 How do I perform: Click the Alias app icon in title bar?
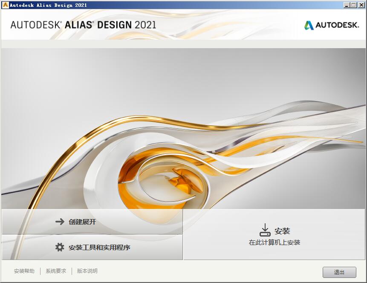pyautogui.click(x=5, y=5)
